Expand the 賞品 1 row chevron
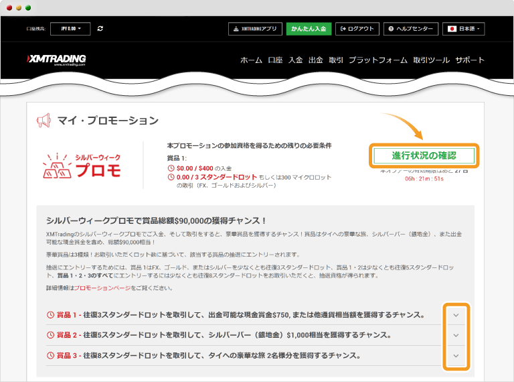514x382 pixels. 456,315
